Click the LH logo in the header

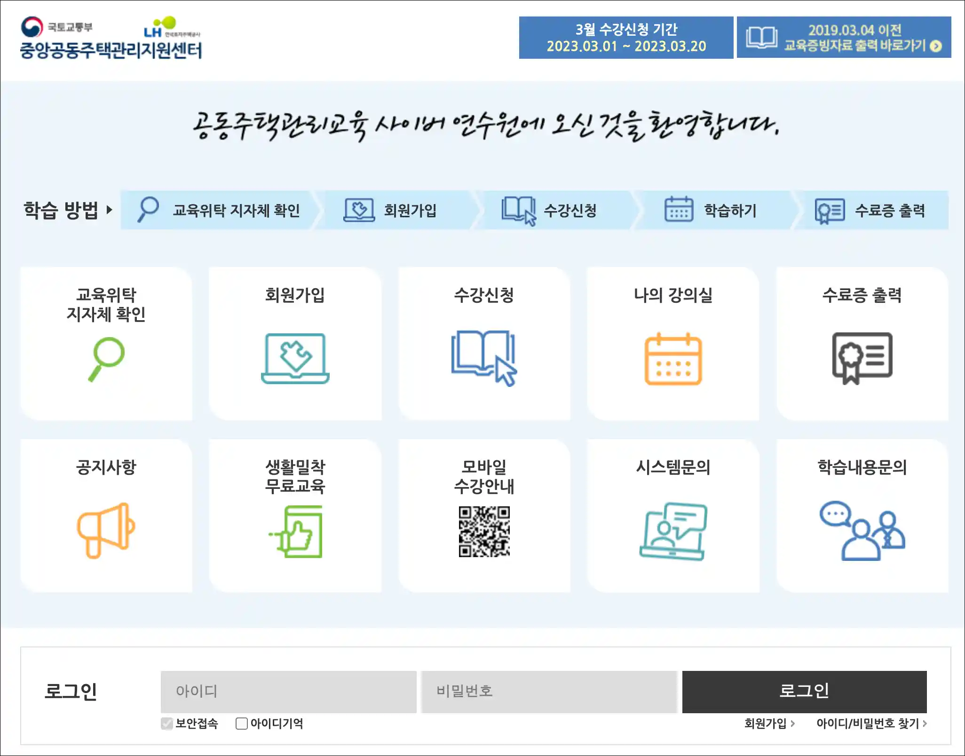pos(172,27)
